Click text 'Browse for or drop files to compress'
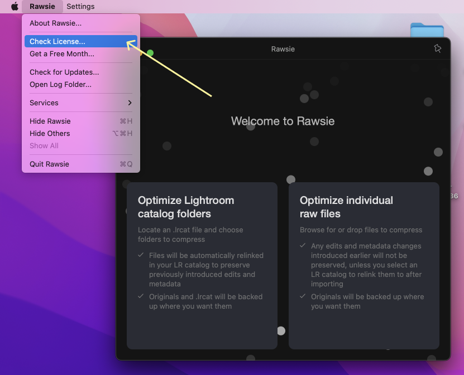This screenshot has width=464, height=375. click(x=361, y=230)
